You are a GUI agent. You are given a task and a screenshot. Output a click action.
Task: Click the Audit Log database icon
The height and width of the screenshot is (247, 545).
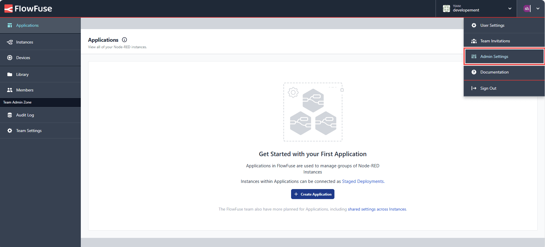coord(10,115)
